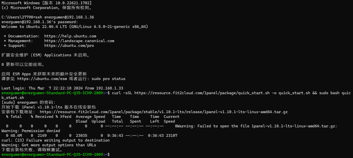Open the help.ubuntu.com documentation link
This screenshot has height=158, width=353.
pyautogui.click(x=70, y=36)
